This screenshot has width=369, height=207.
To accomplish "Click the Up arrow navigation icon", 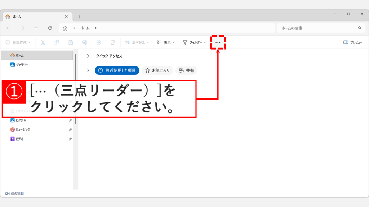I will click(x=36, y=28).
